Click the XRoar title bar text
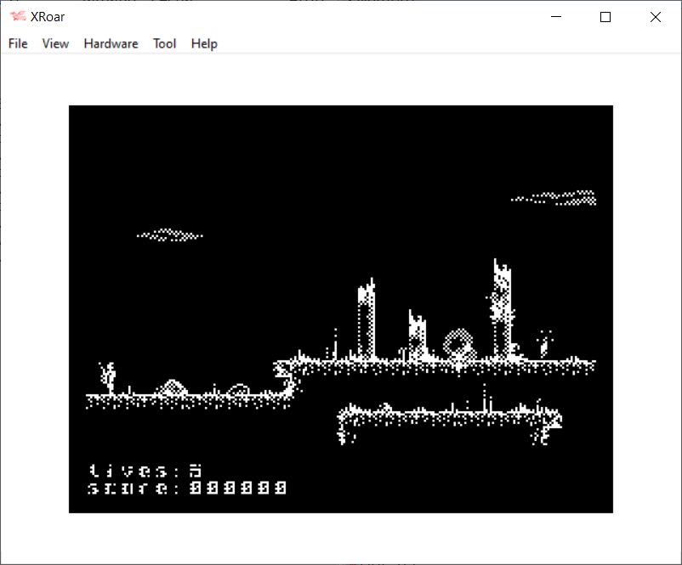The height and width of the screenshot is (565, 682). click(48, 17)
